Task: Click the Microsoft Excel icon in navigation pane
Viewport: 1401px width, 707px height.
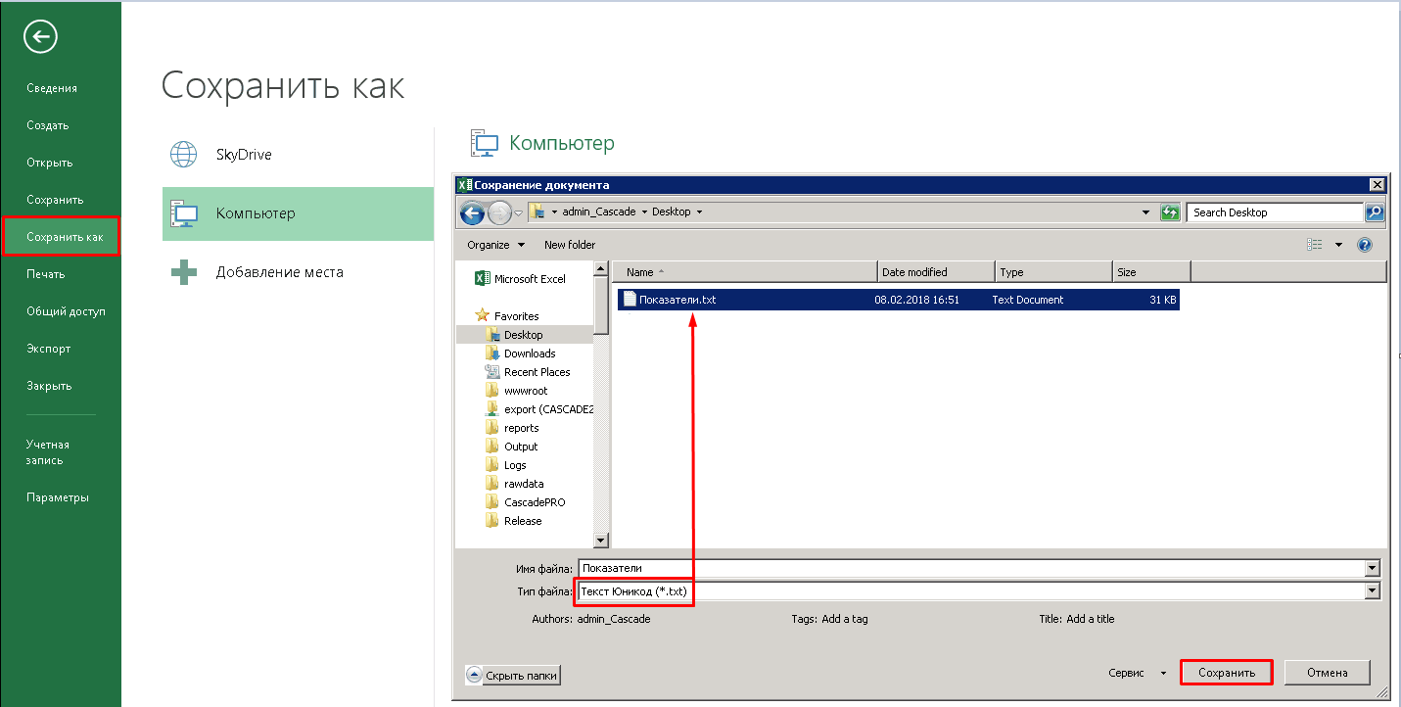Action: pos(482,279)
